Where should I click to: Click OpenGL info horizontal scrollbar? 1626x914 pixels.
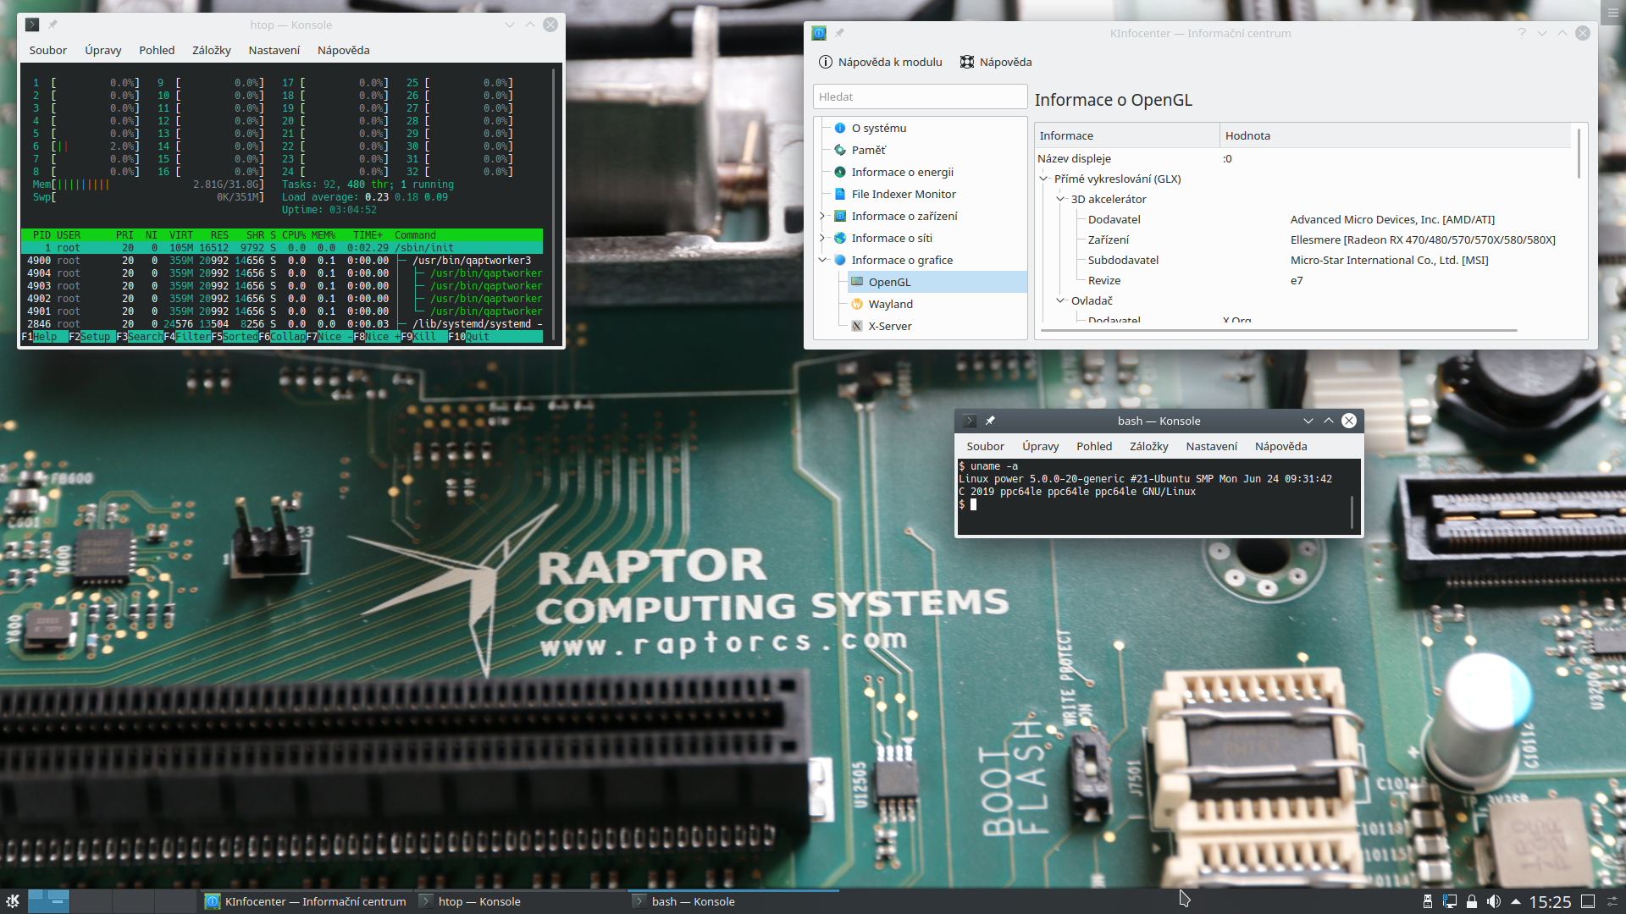pyautogui.click(x=1279, y=330)
